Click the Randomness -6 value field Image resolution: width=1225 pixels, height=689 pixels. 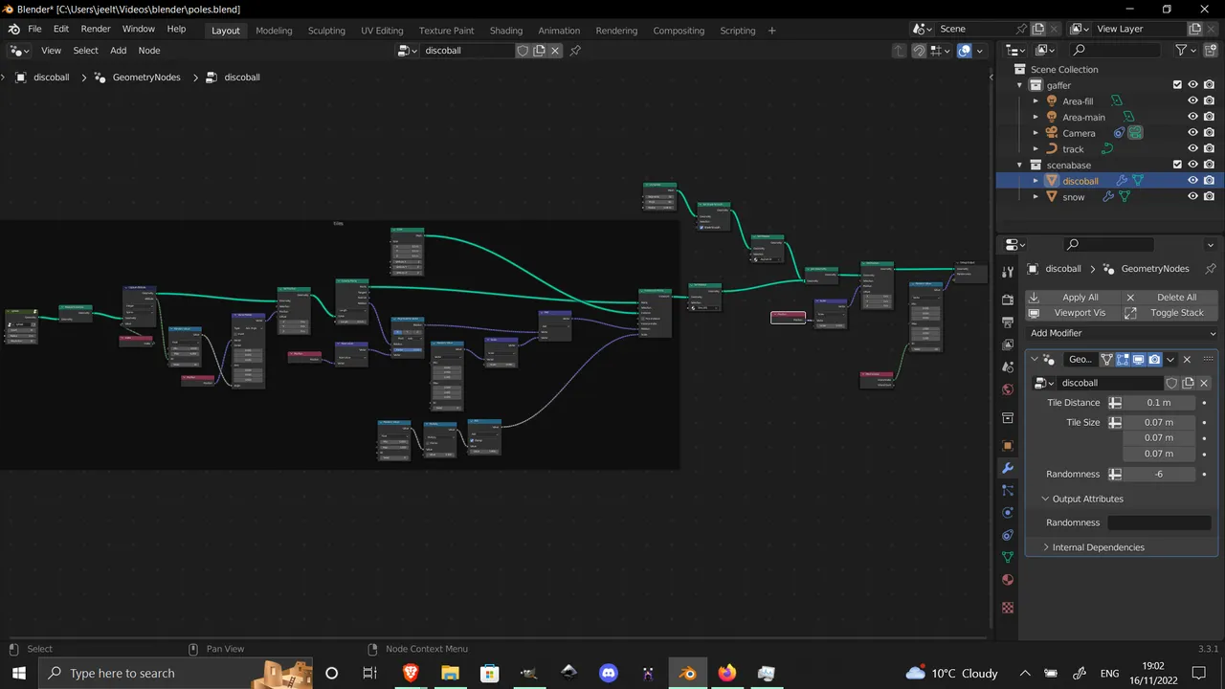[x=1159, y=475]
